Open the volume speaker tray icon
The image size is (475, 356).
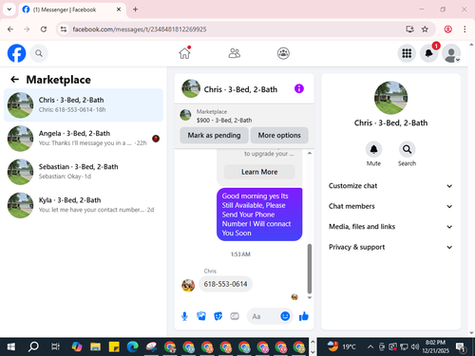(415, 347)
